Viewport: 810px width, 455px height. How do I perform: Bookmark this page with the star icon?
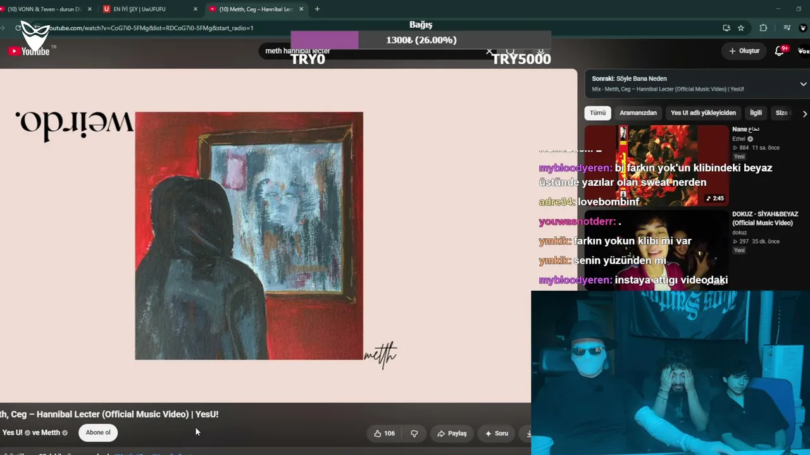click(x=741, y=28)
